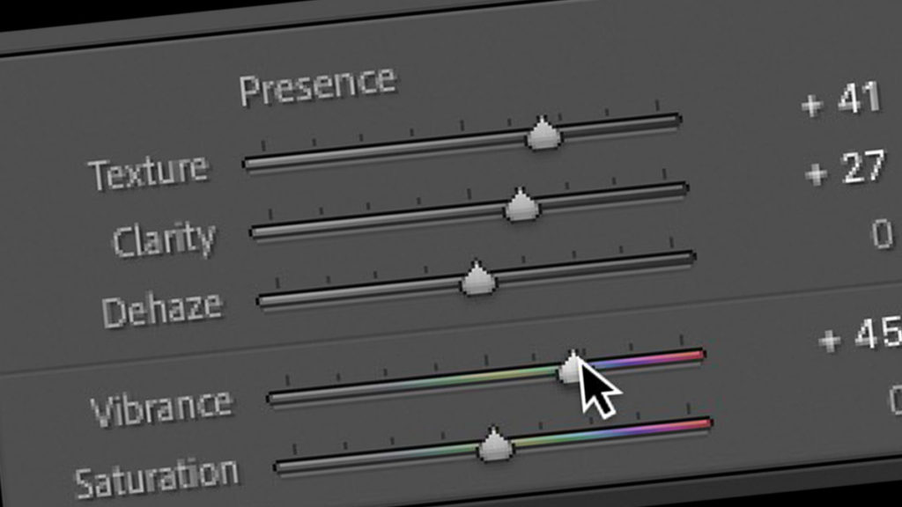The height and width of the screenshot is (507, 902).
Task: Click the Dehaze slider handle
Action: 478,278
